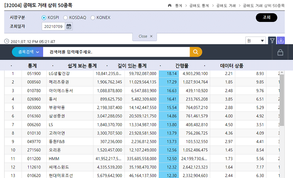Viewport: 293px width, 178px height.
Task: Open the calendar date picker icon
Action: point(69,26)
